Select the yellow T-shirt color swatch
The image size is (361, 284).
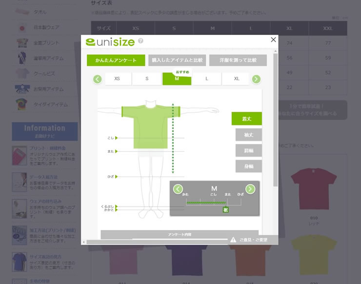pos(314,255)
